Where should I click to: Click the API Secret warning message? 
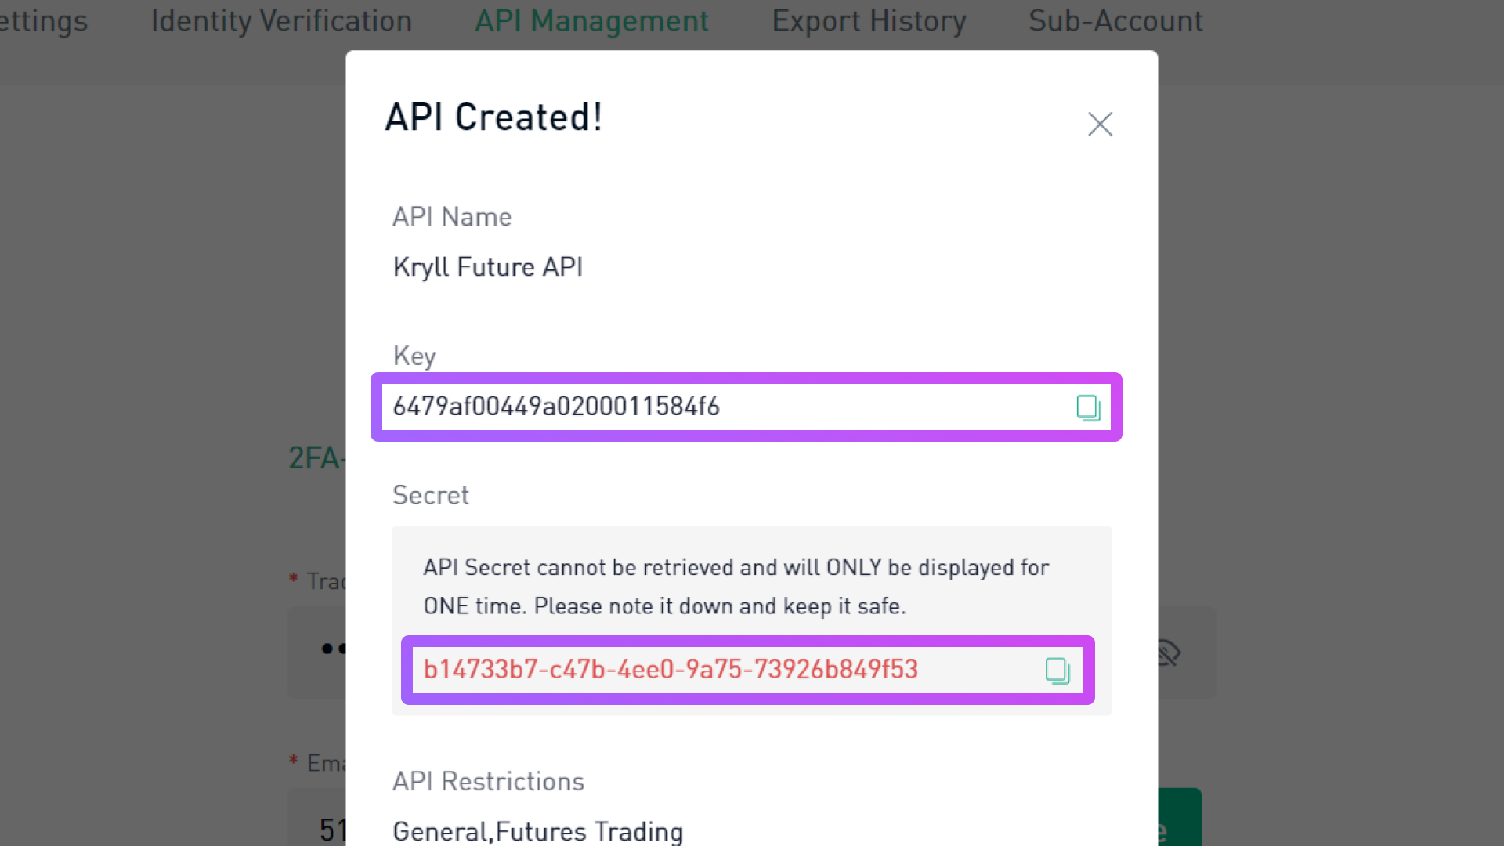(736, 587)
